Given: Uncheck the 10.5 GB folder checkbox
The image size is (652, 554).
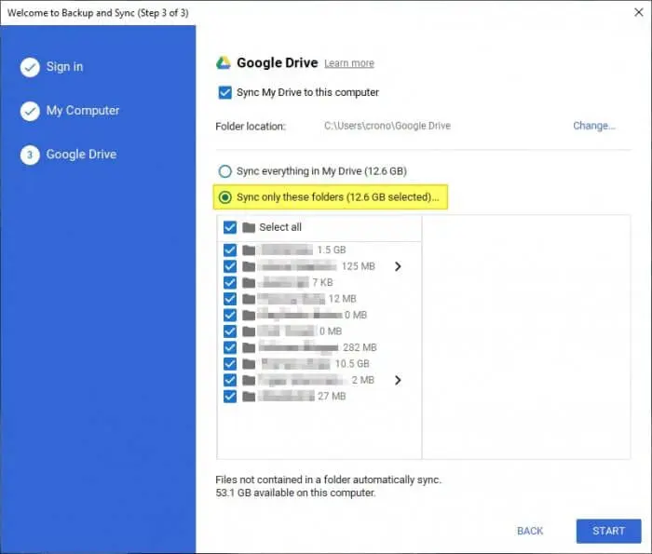Looking at the screenshot, I should (230, 364).
